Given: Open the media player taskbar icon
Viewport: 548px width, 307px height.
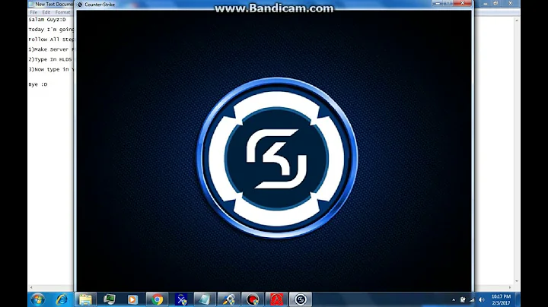Looking at the screenshot, I should (132, 299).
